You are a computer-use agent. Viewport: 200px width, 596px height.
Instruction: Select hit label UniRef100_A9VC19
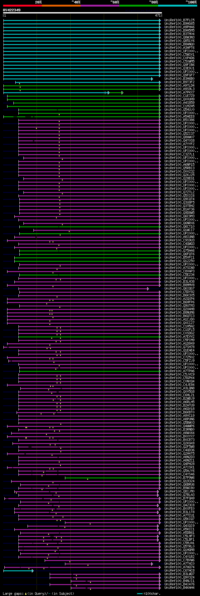pos(179,416)
